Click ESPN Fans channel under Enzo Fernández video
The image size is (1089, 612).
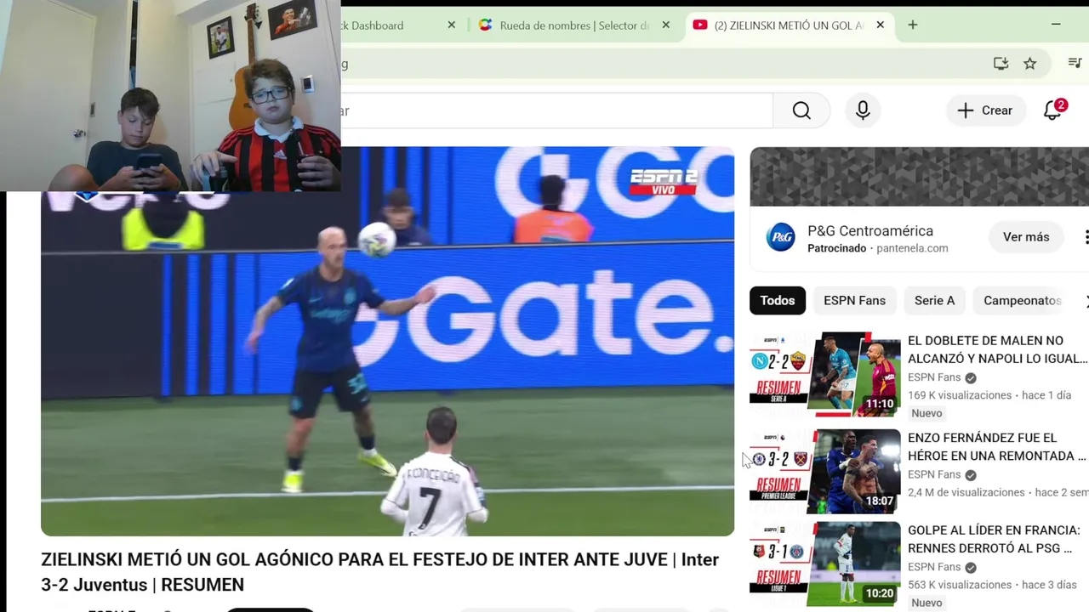[x=934, y=474]
